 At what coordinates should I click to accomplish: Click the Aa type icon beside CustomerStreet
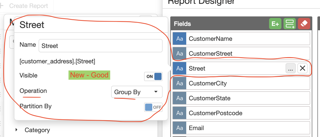click(180, 54)
